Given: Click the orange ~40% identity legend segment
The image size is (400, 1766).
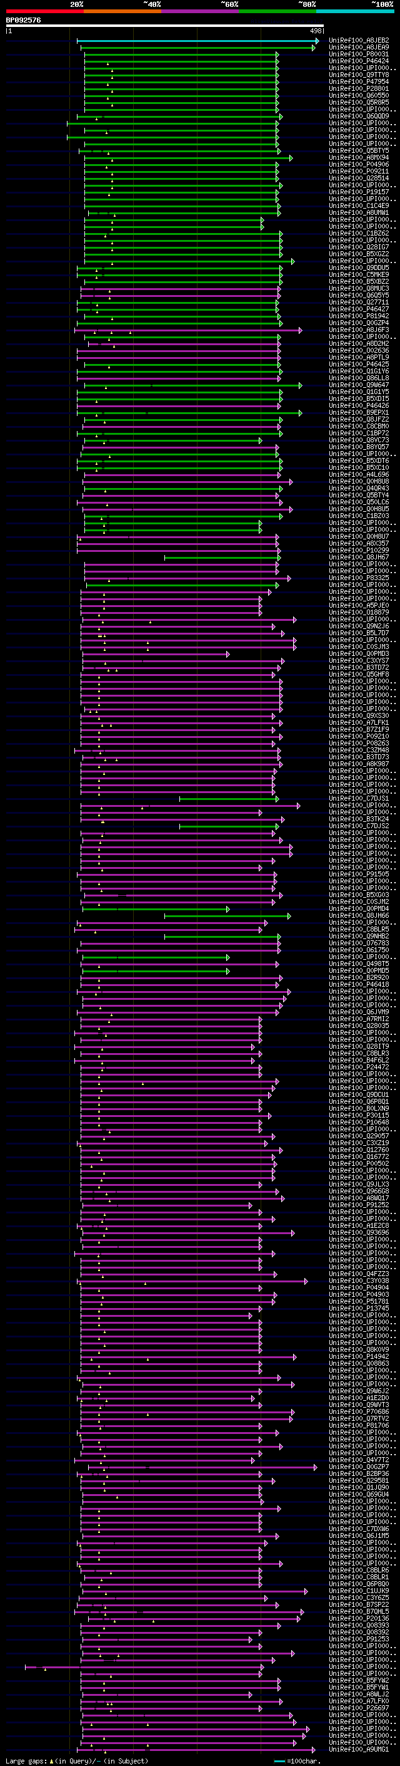Looking at the screenshot, I should point(122,11).
